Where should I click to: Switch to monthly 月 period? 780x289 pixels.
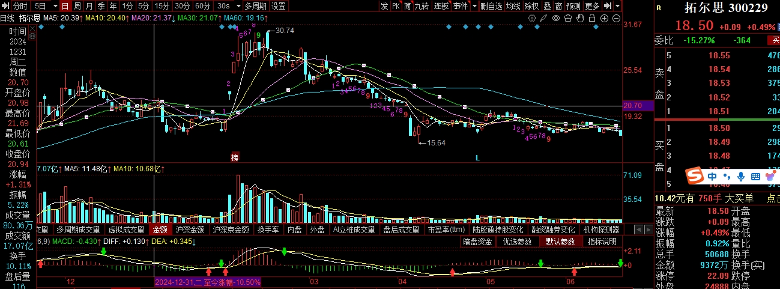click(89, 6)
